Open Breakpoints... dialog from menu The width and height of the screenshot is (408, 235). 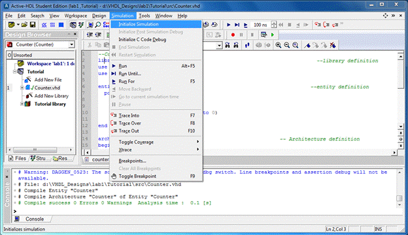[156, 161]
